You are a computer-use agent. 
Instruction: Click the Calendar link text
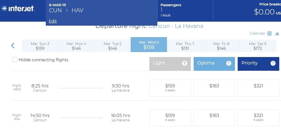coord(257,33)
